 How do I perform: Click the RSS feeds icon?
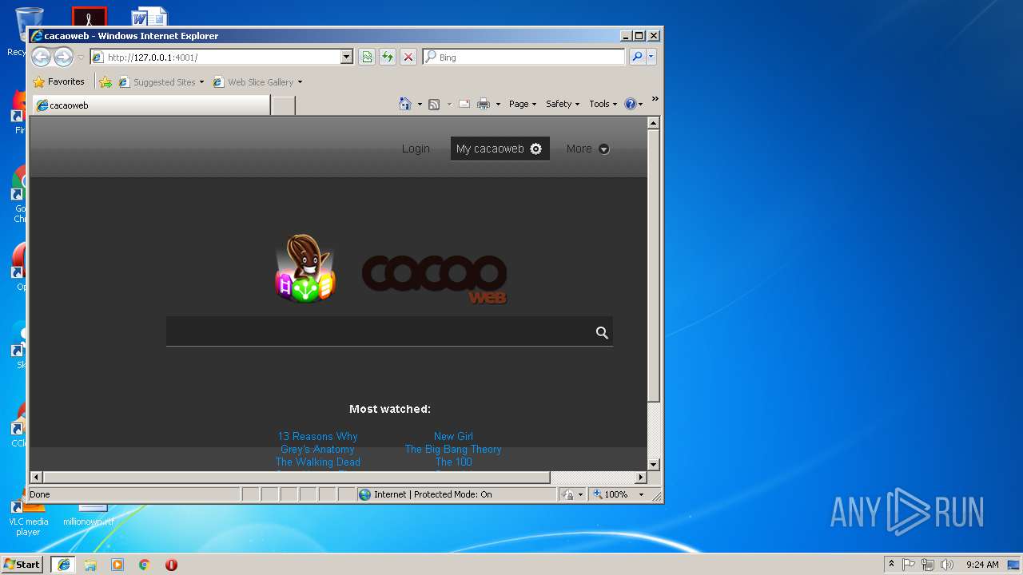pyautogui.click(x=434, y=104)
